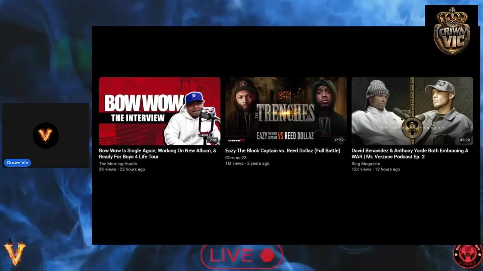The width and height of the screenshot is (483, 271).
Task: Click the LIVE indicator badge
Action: (x=241, y=256)
